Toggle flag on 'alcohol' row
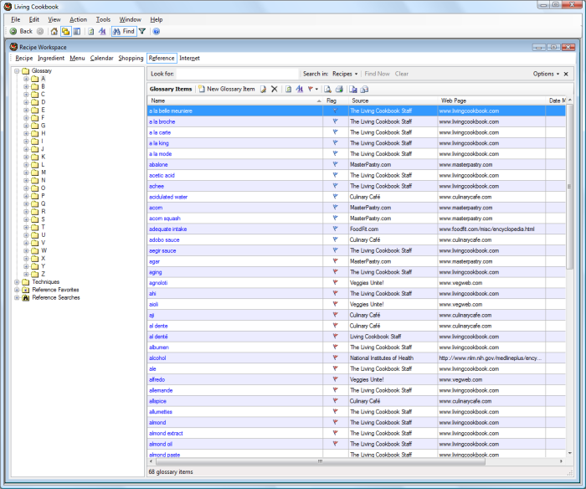The image size is (586, 489). pyautogui.click(x=335, y=358)
